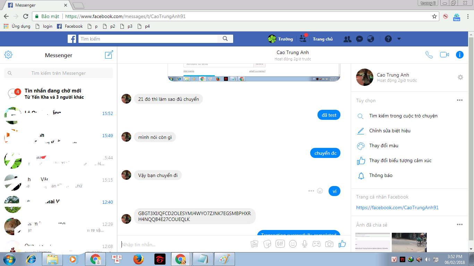Open Messenger icon in Facebook top bar
The width and height of the screenshot is (474, 266).
pyautogui.click(x=359, y=39)
